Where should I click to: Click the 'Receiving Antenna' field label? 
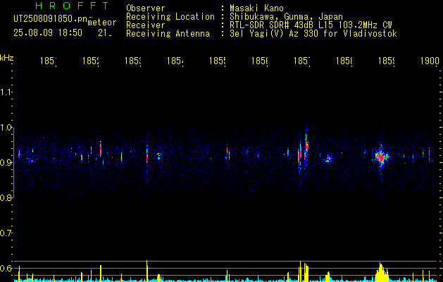pos(168,34)
